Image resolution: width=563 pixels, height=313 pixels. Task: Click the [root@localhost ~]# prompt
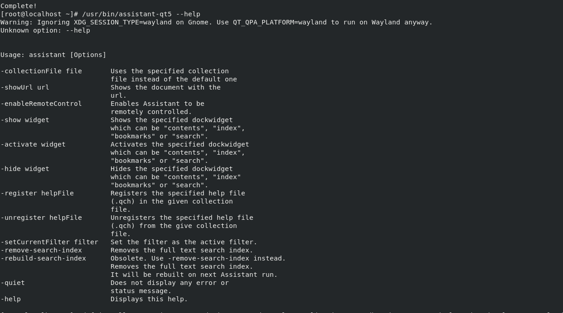39,14
